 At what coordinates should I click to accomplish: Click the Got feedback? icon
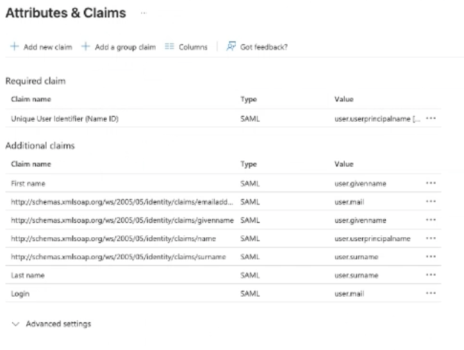[232, 47]
